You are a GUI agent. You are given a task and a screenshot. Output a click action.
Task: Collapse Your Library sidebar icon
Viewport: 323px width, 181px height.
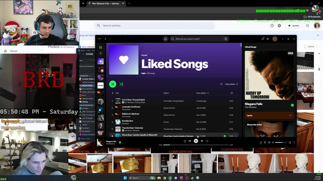100,47
